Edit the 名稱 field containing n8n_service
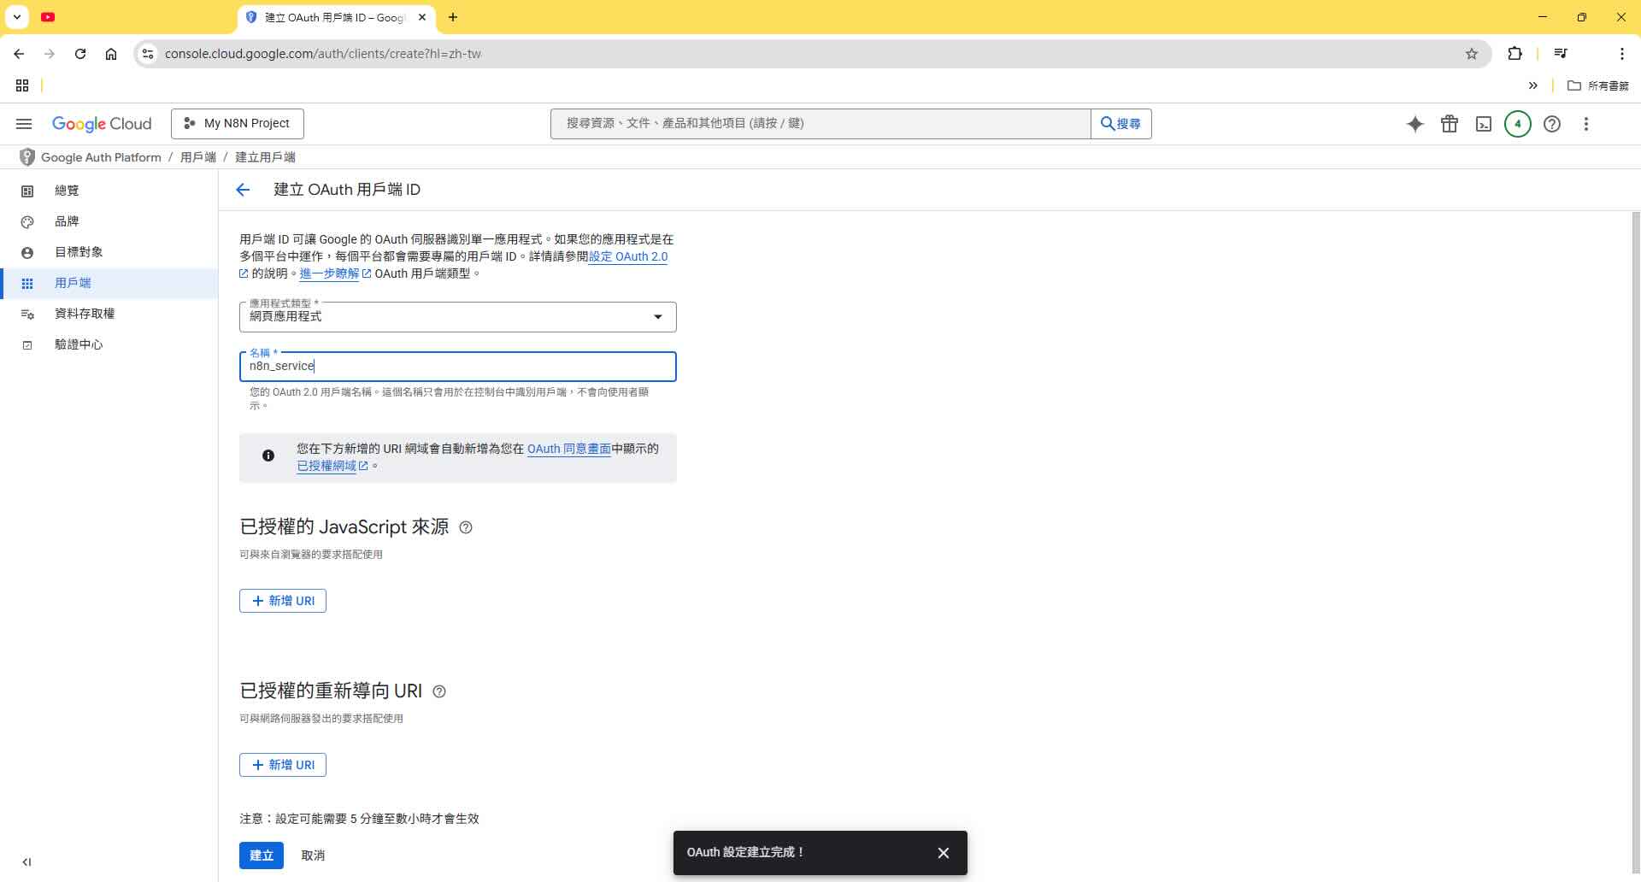This screenshot has width=1641, height=882. pyautogui.click(x=457, y=366)
